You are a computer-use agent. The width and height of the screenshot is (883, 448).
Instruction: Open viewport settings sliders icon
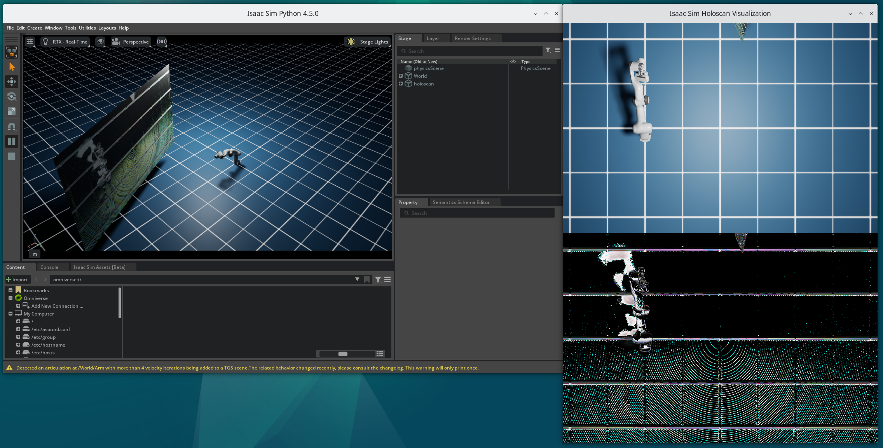click(30, 42)
